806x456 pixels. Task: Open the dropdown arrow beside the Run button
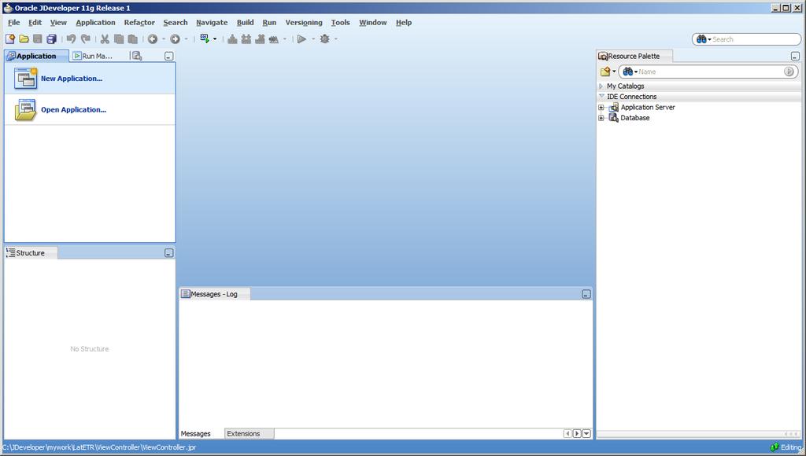313,39
